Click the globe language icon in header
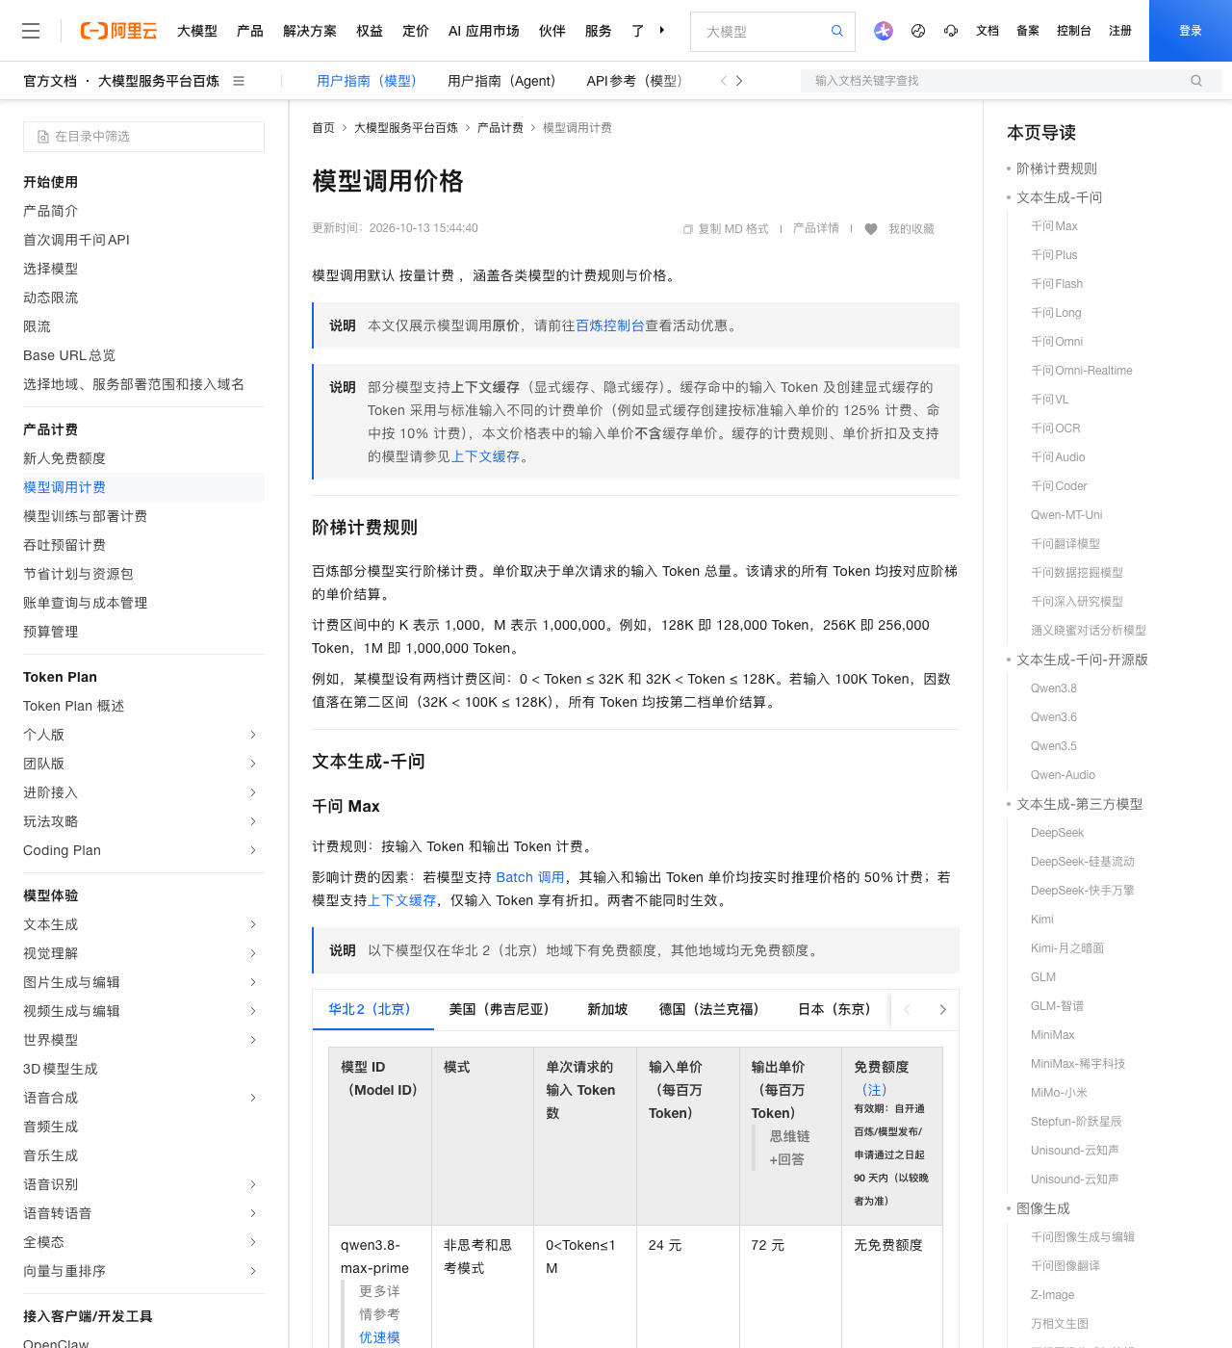1232x1348 pixels. pyautogui.click(x=918, y=31)
